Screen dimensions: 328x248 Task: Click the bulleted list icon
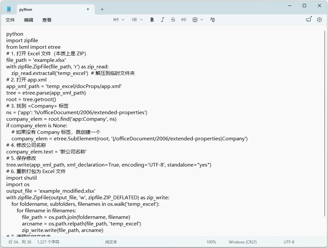pos(134,20)
